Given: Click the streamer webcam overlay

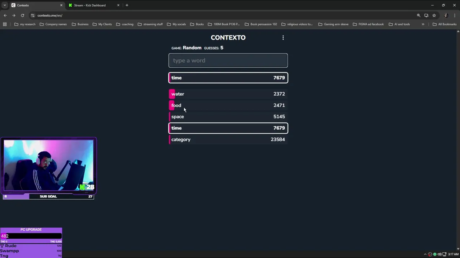Looking at the screenshot, I should click(49, 165).
